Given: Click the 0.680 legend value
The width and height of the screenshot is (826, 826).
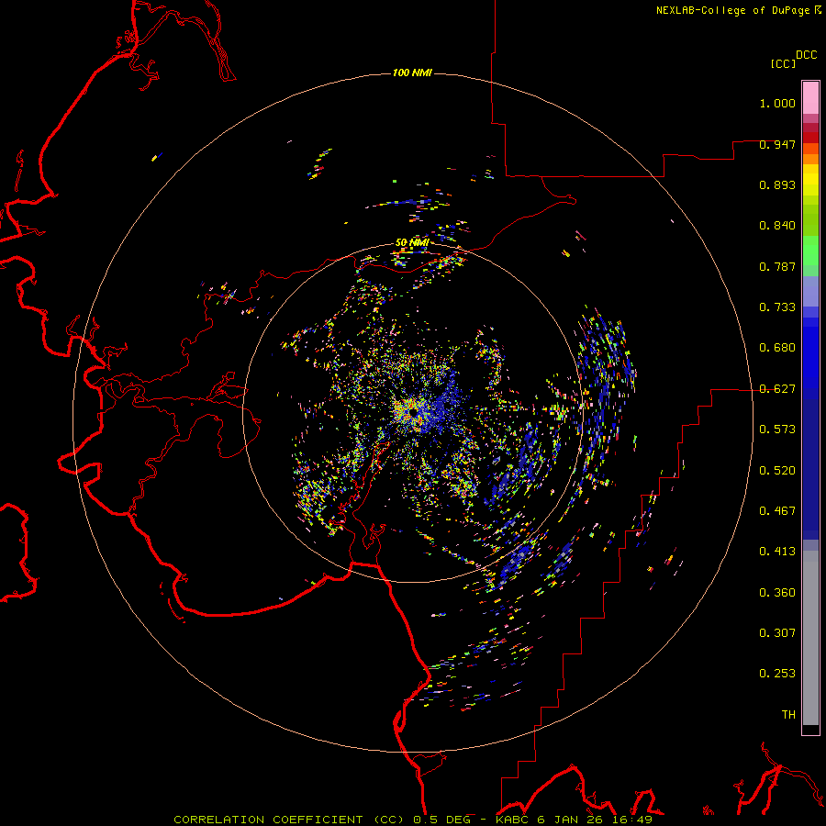Looking at the screenshot, I should tap(777, 348).
